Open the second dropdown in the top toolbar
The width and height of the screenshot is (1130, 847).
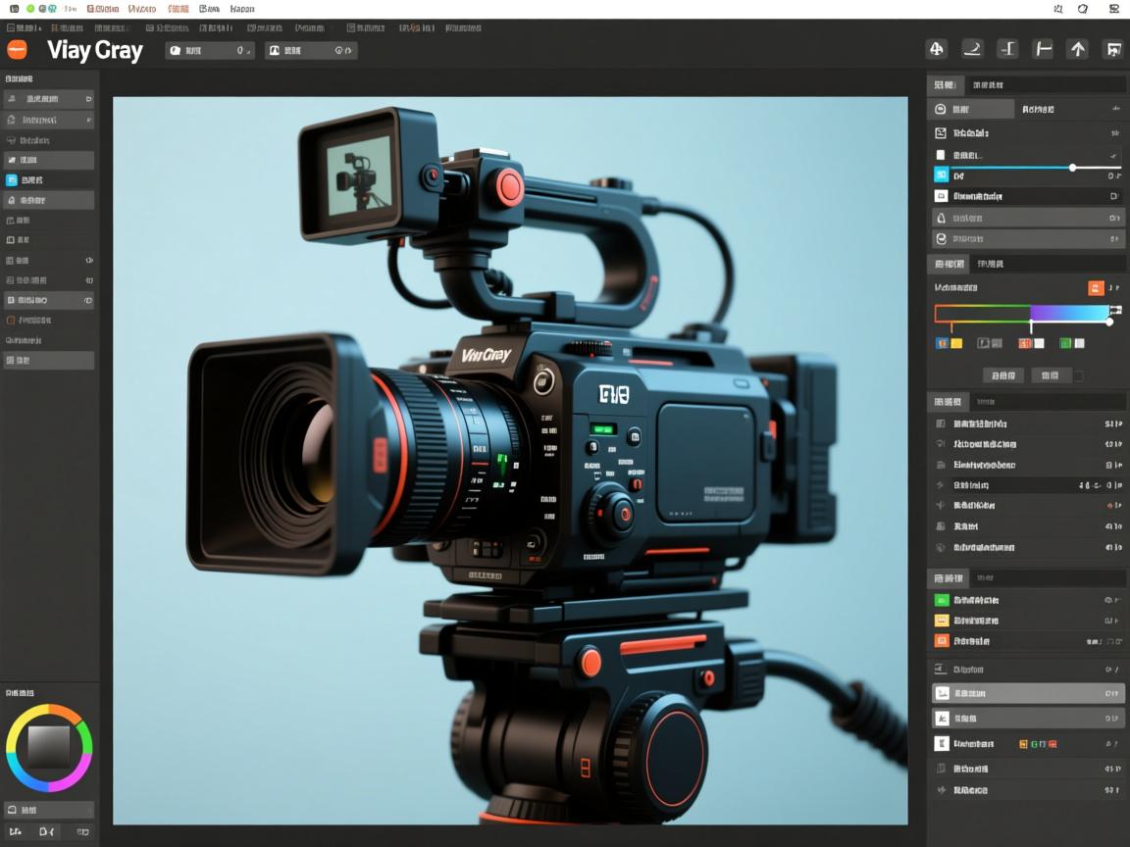pyautogui.click(x=311, y=50)
